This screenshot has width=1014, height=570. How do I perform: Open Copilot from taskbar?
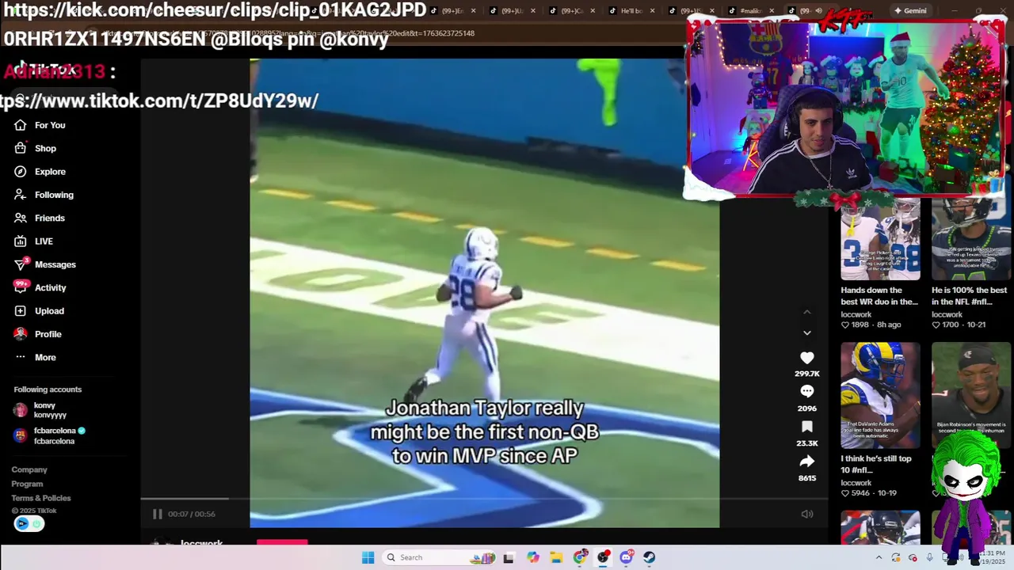(532, 557)
